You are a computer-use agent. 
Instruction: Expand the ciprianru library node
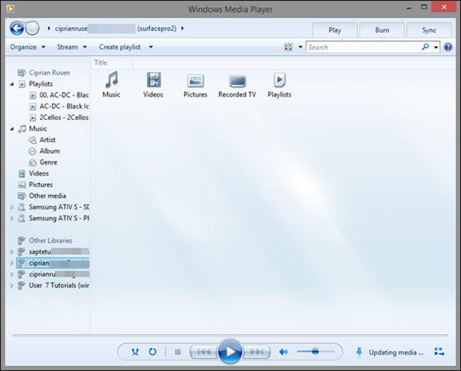[12, 274]
